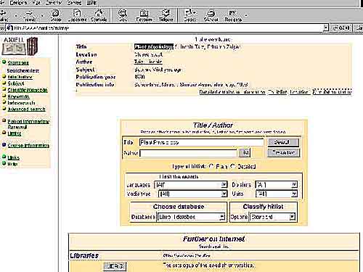Click the To hitlist link
The width and height of the screenshot is (363, 272).
click(x=277, y=92)
